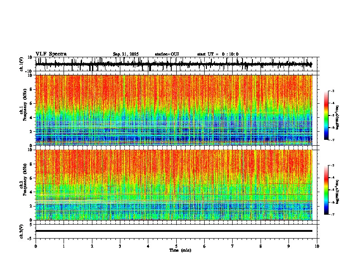Click the "Time (min)" axis label
357x276 pixels.
[x=180, y=250]
